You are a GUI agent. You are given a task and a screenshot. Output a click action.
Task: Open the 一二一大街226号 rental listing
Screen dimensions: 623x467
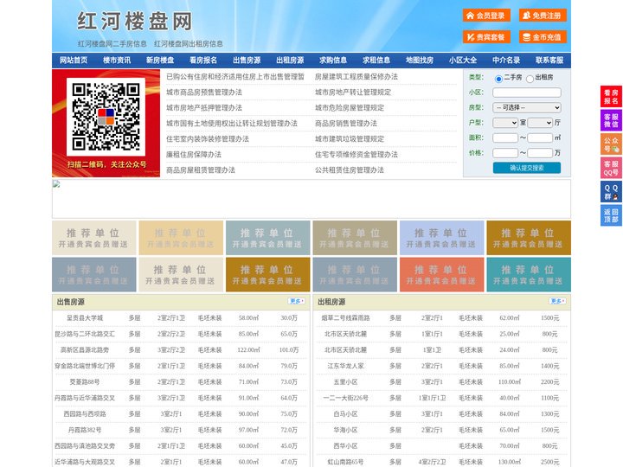pyautogui.click(x=345, y=398)
